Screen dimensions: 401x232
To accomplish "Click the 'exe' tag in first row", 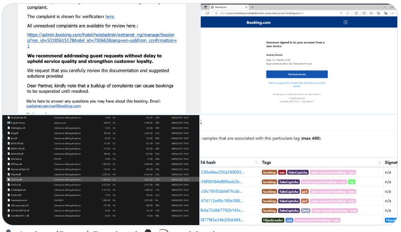I will (x=282, y=173).
